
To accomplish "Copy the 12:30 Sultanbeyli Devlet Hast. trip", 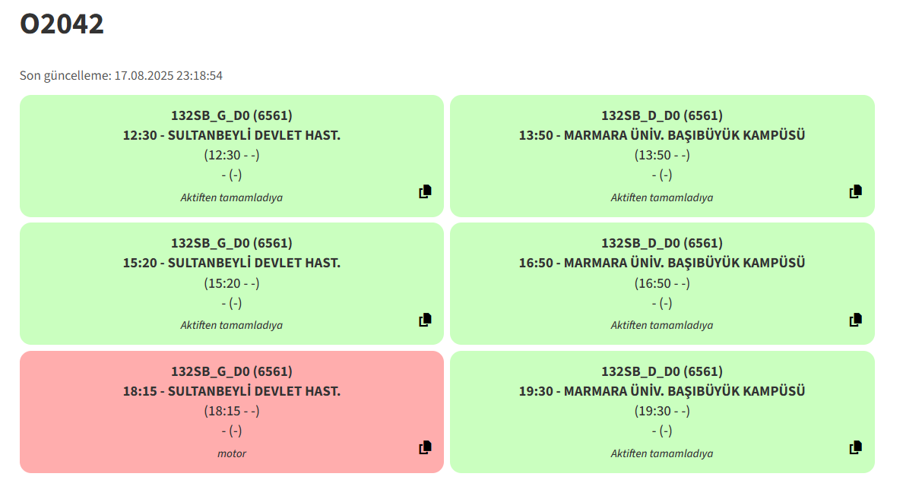I will [x=425, y=191].
